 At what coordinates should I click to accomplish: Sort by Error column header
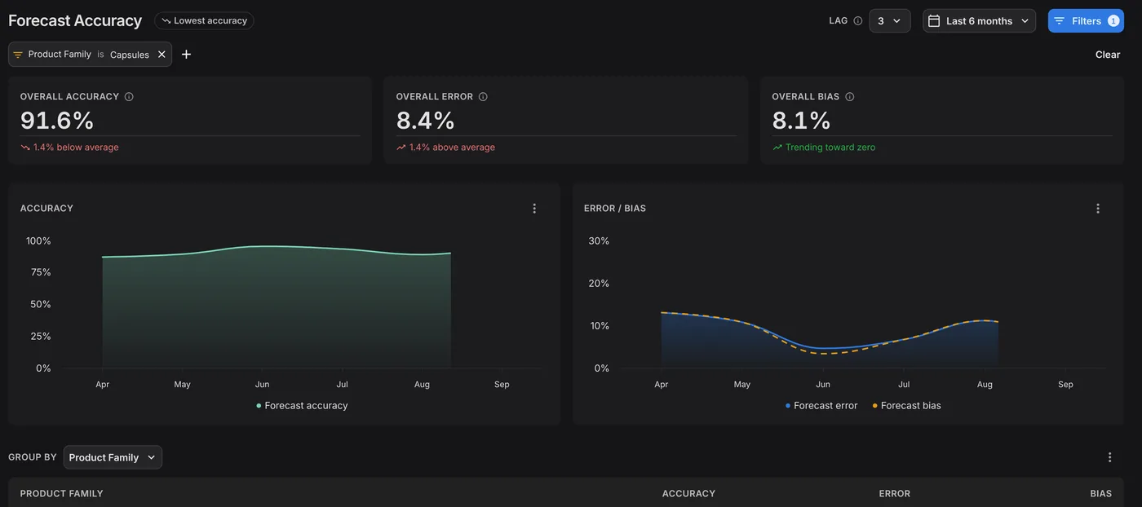pyautogui.click(x=894, y=494)
